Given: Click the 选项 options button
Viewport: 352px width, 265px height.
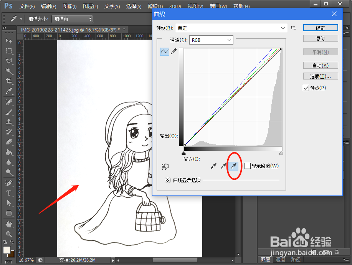Looking at the screenshot, I should tap(321, 76).
